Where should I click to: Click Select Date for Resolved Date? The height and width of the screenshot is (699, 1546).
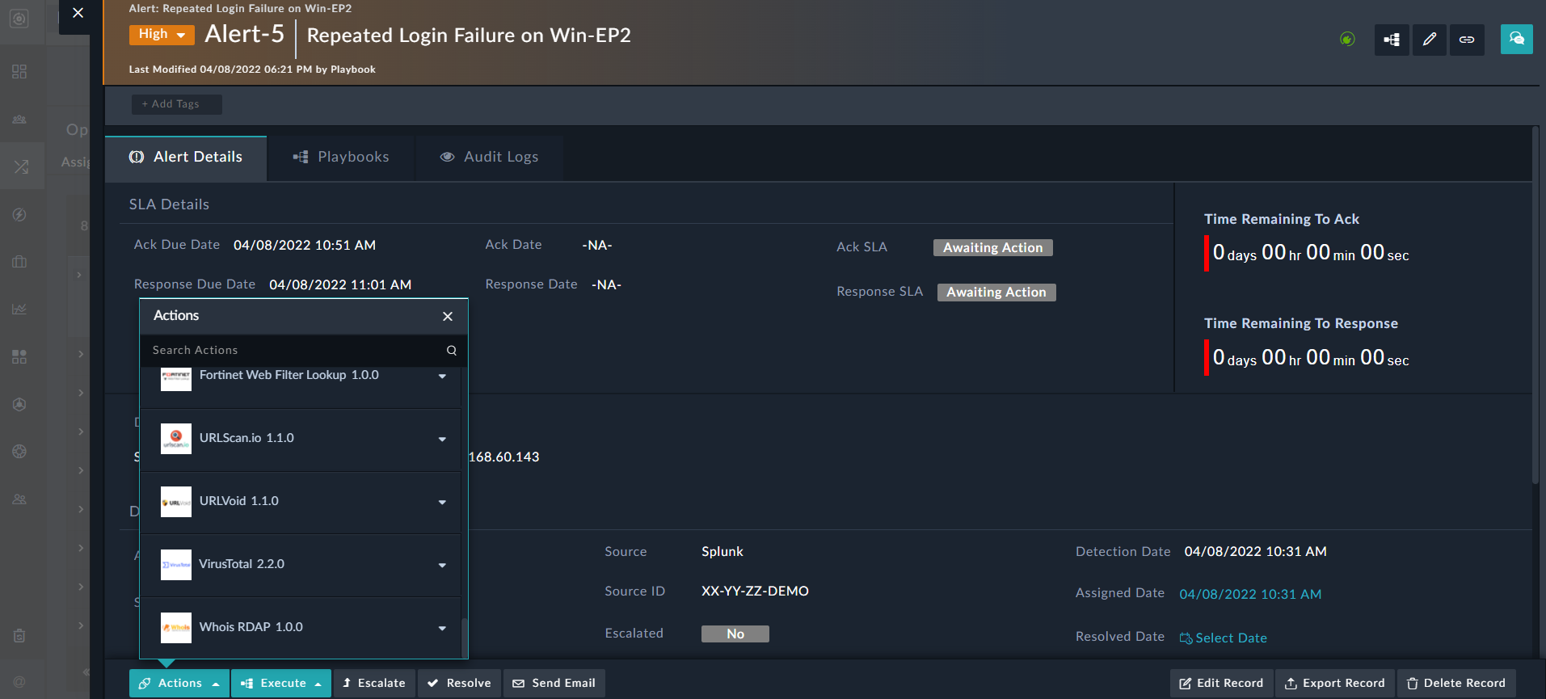1224,638
